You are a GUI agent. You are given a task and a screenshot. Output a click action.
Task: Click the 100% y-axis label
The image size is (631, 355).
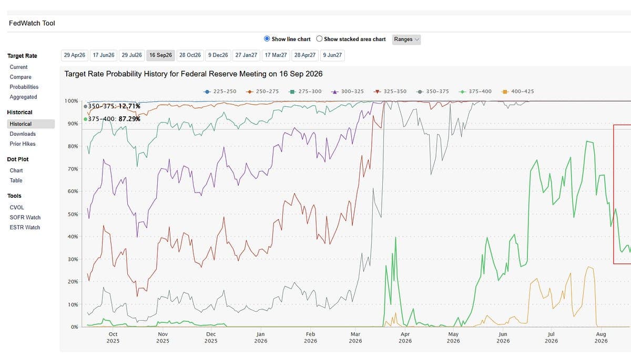[71, 100]
